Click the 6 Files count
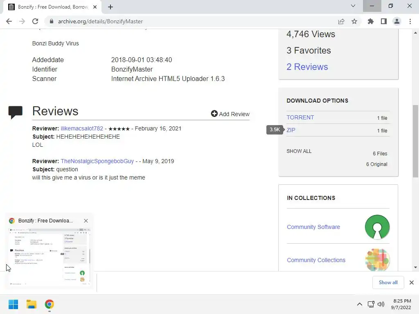 (x=380, y=154)
